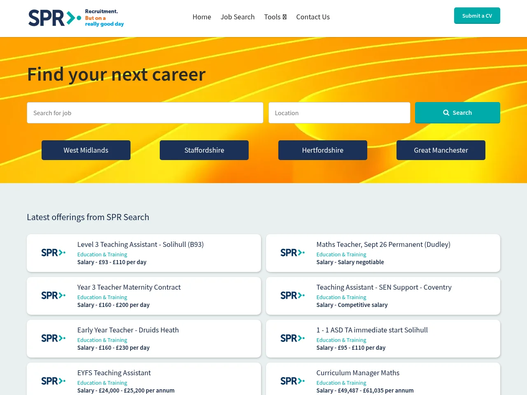
Task: Open Teaching Assistant - SEN Support - Coventry job
Action: 384,287
